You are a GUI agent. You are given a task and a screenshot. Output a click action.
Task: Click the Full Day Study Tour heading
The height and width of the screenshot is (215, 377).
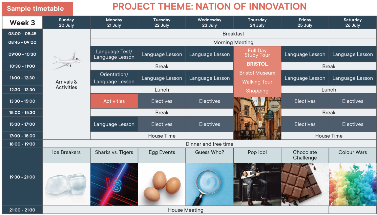[257, 53]
